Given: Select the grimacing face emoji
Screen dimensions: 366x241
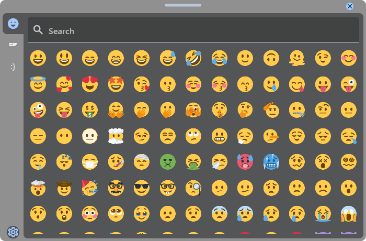Looking at the screenshot, I should click(220, 136).
